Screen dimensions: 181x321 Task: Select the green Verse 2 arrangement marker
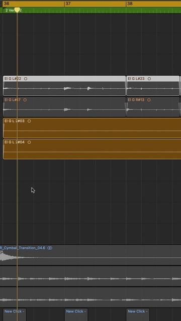click(x=90, y=10)
